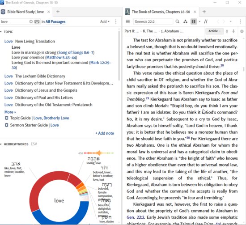Click the Topic Guide icon
This screenshot has height=225, width=246.
(x=6, y=118)
